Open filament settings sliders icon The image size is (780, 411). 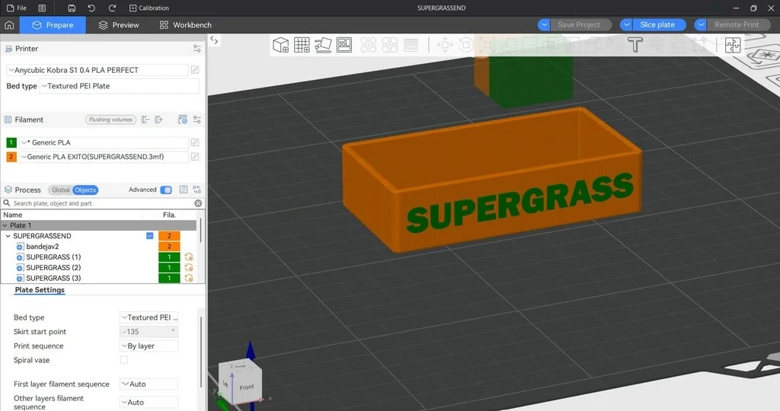click(x=197, y=119)
